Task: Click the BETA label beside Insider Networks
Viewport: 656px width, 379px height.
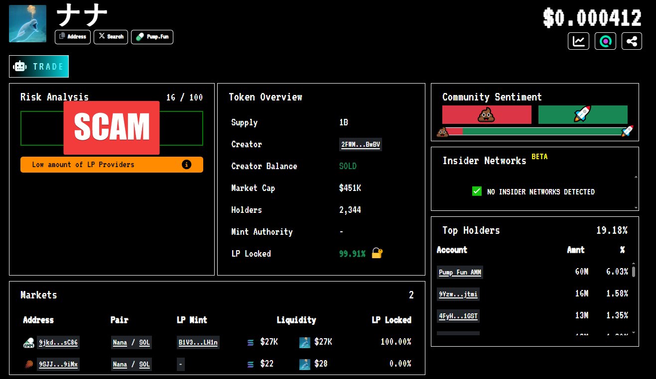Action: [x=539, y=157]
